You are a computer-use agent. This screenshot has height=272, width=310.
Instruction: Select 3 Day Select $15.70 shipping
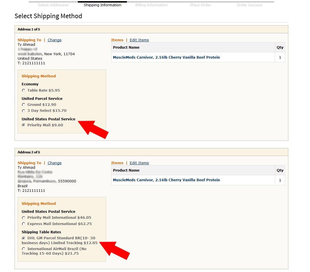click(24, 111)
